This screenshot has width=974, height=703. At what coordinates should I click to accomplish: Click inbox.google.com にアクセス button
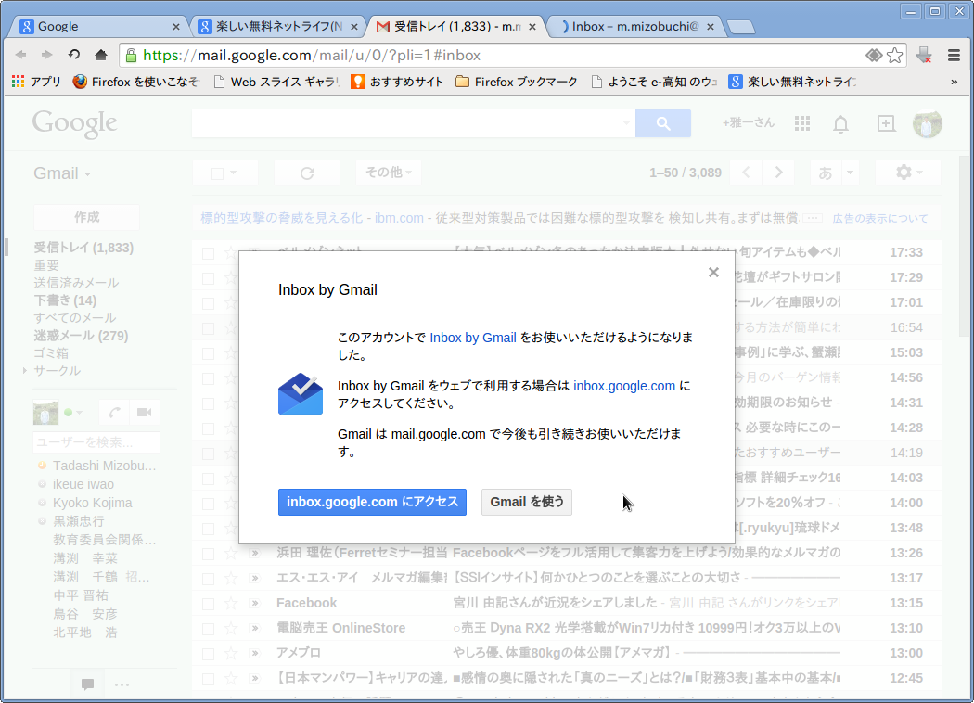372,502
